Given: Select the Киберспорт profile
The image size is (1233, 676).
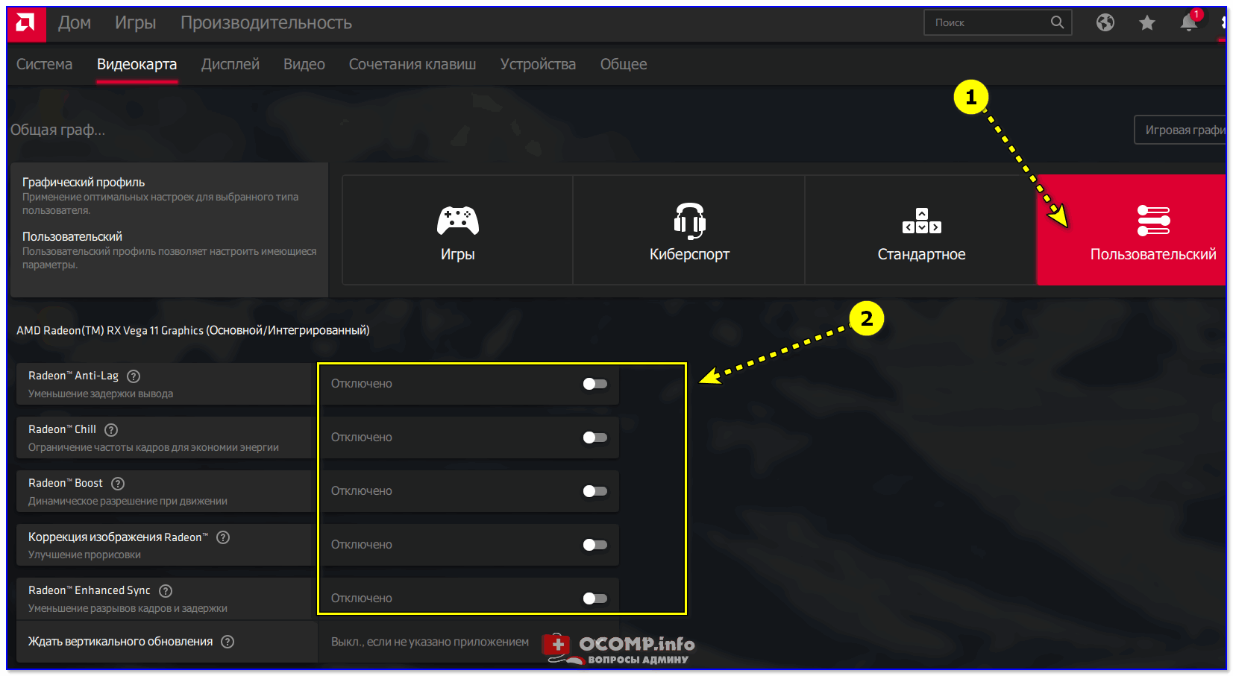Looking at the screenshot, I should coord(688,231).
